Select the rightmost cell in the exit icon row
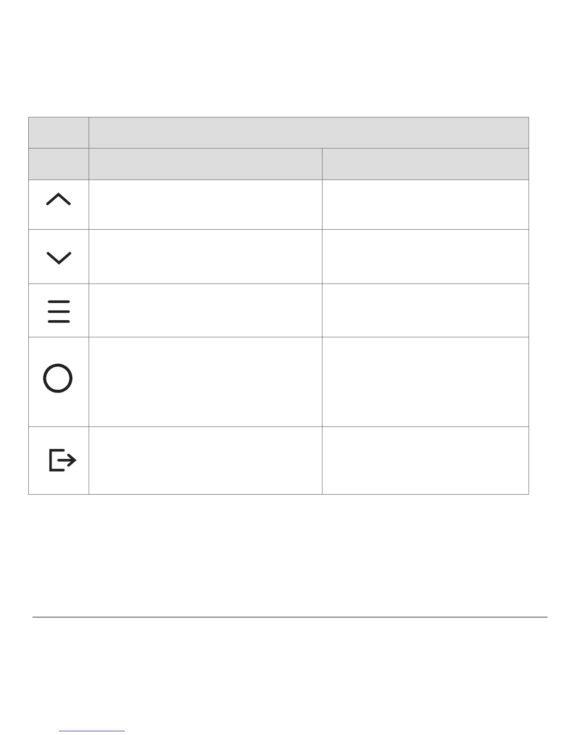568x735 pixels. pos(425,460)
